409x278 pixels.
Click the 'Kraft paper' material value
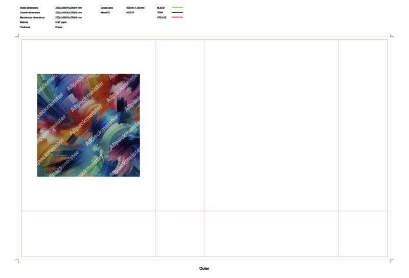point(61,22)
